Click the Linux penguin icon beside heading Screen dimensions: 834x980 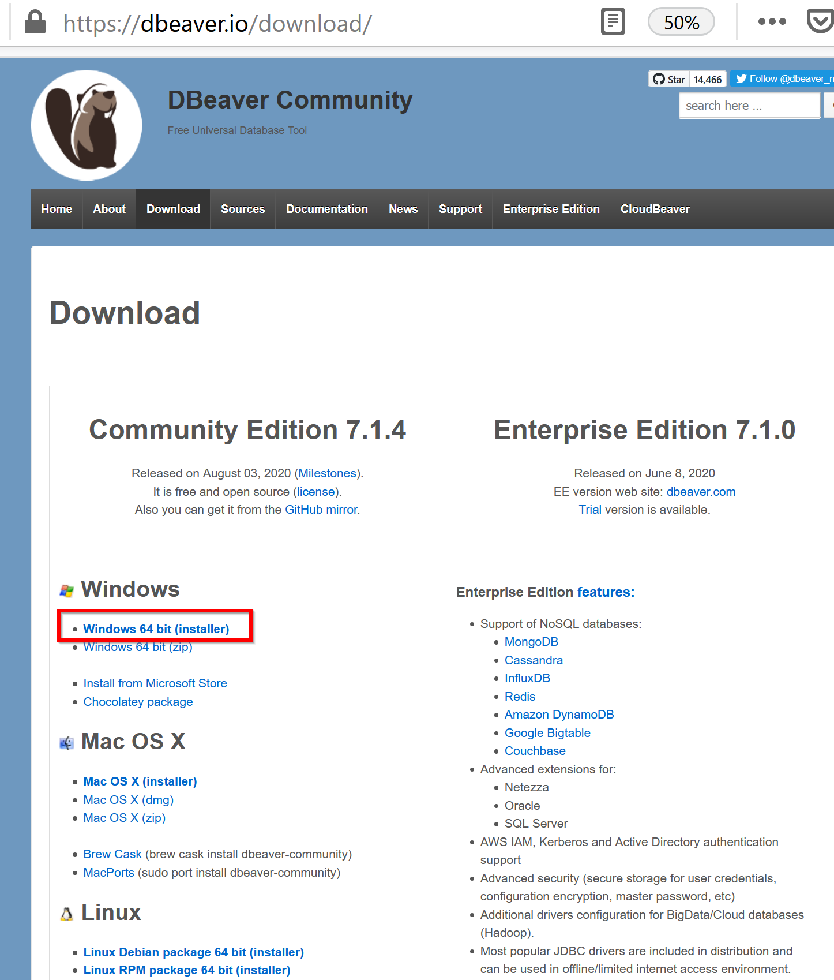tap(67, 914)
